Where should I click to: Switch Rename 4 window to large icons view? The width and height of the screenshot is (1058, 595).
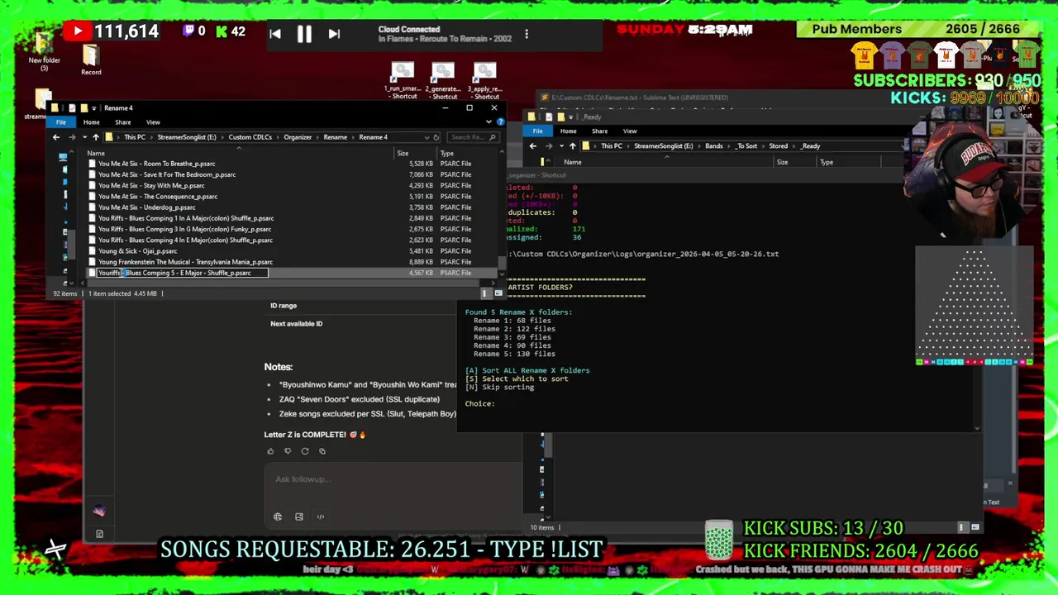pos(498,293)
